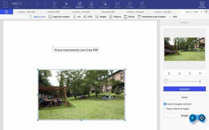209x130 pixels.
Task: Open a new tab with plus button
Action: 206,12
